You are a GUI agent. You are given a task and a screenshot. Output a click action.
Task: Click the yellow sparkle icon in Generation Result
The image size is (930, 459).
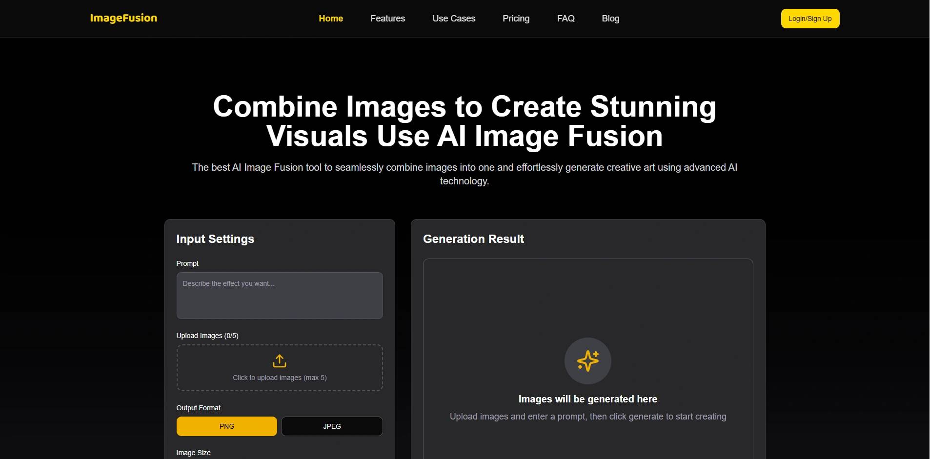(x=588, y=360)
